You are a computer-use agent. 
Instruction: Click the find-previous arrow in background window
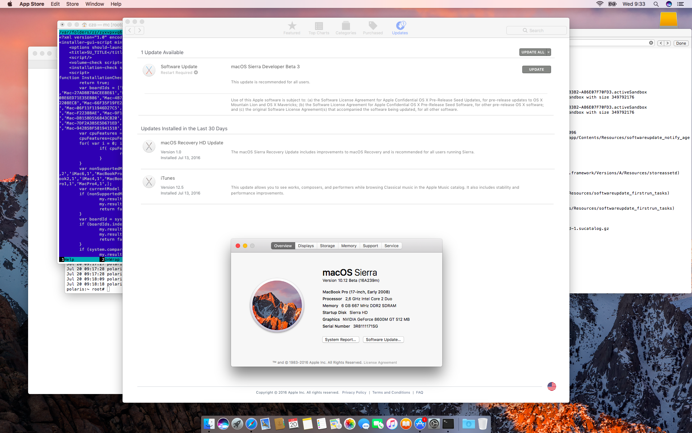click(x=661, y=43)
